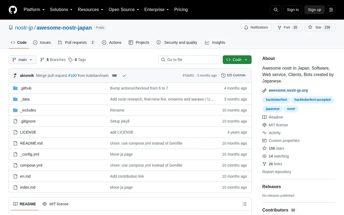This screenshot has width=344, height=215.
Task: Expand the green Code dropdown button
Action: [237, 60]
